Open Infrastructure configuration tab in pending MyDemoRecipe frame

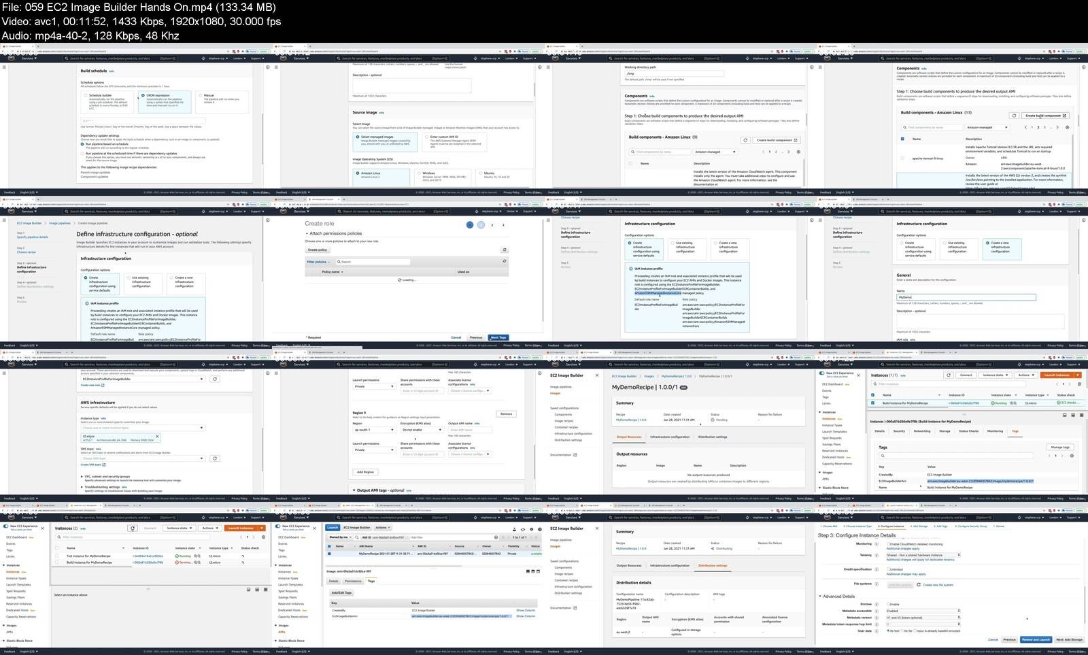pos(670,437)
